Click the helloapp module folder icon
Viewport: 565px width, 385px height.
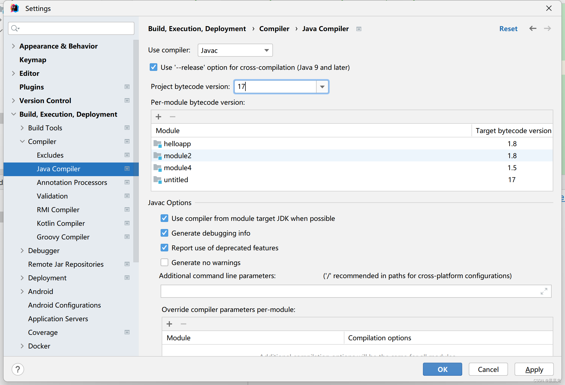click(x=157, y=143)
